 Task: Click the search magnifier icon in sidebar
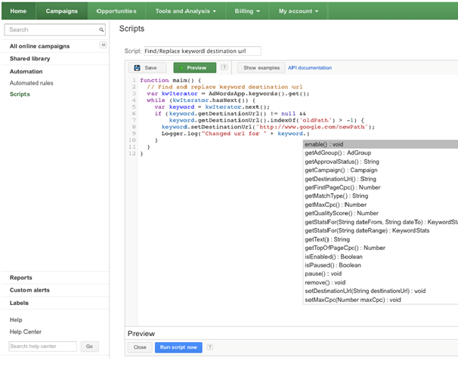(x=103, y=29)
